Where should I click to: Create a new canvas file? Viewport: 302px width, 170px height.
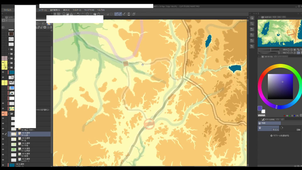point(64,14)
